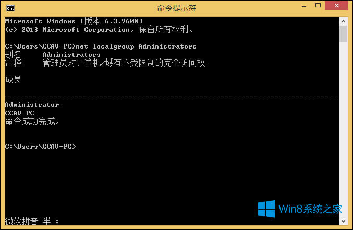This screenshot has height=230, width=353.
Task: Click the vertical scrollbar thumb
Action: pyautogui.click(x=343, y=34)
